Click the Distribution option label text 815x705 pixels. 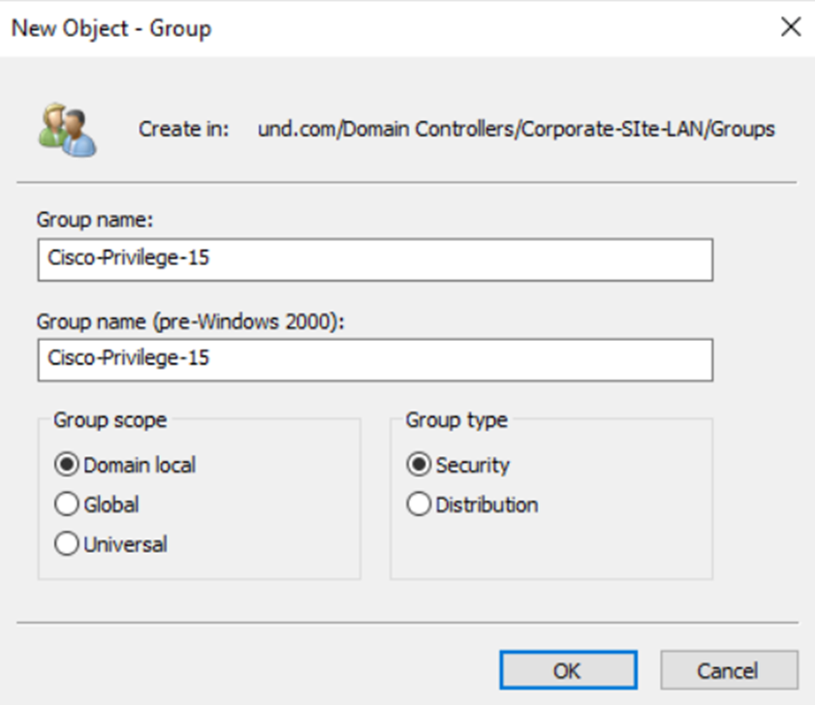click(486, 505)
